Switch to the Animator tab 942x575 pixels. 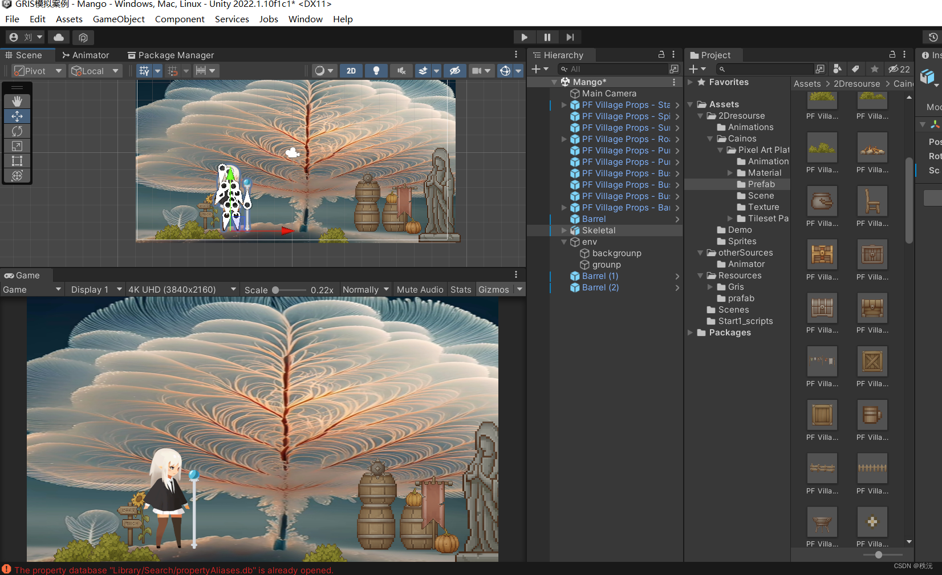point(86,55)
